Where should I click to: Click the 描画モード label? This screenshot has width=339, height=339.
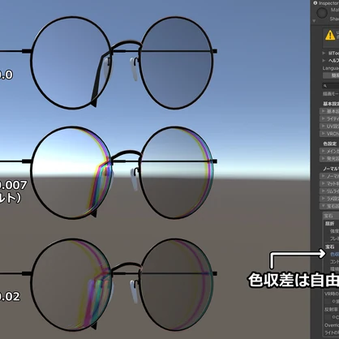pyautogui.click(x=331, y=94)
